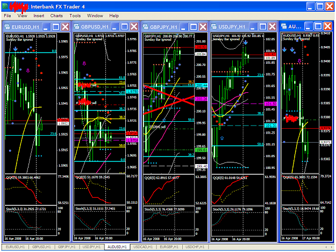Switch to the USDCAD,H1 bottom tab

[x=143, y=247]
